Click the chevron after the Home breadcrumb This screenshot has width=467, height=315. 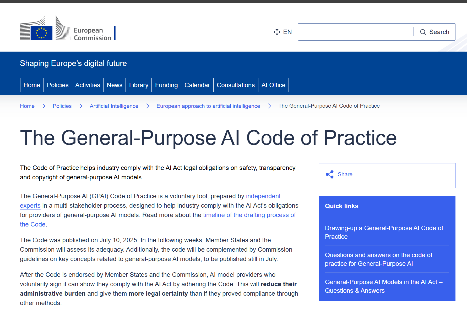44,106
